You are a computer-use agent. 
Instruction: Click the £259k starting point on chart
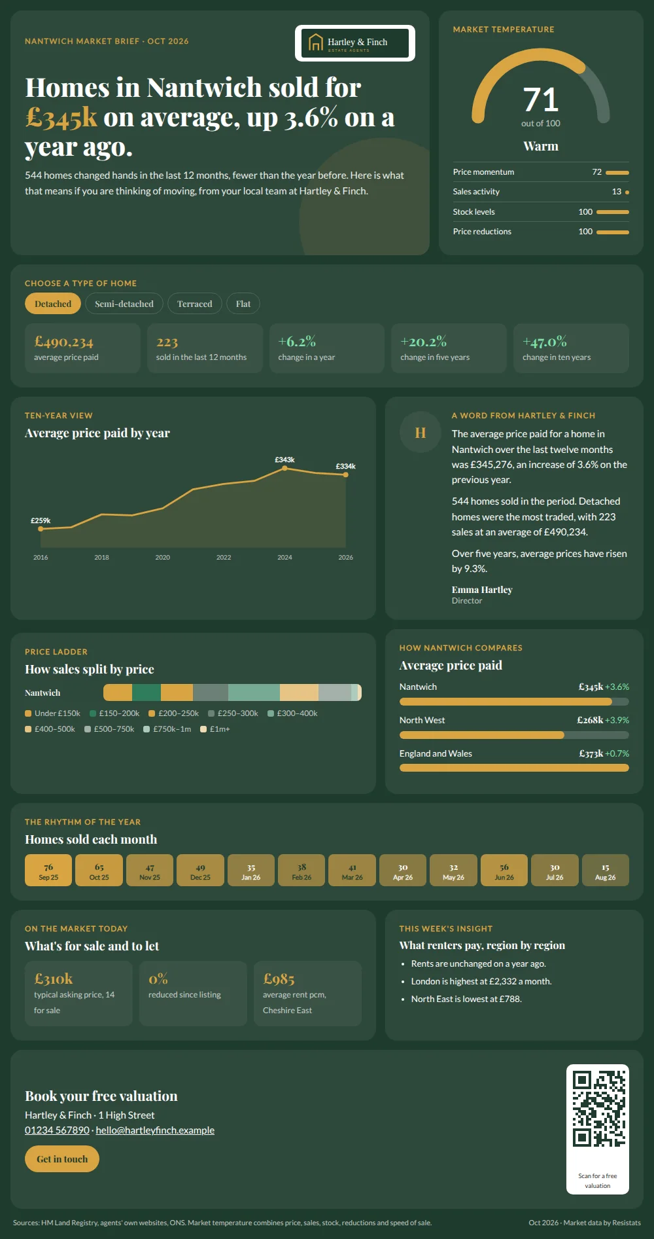pos(41,529)
